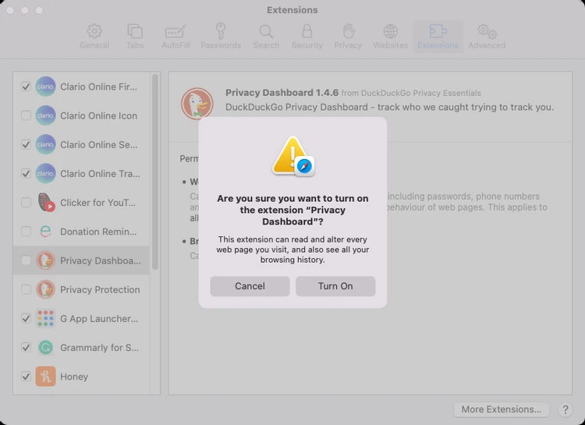
Task: Select the Passwords key icon
Action: pos(221,36)
